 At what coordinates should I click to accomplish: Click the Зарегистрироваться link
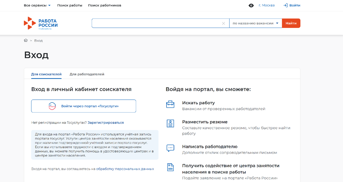click(106, 123)
